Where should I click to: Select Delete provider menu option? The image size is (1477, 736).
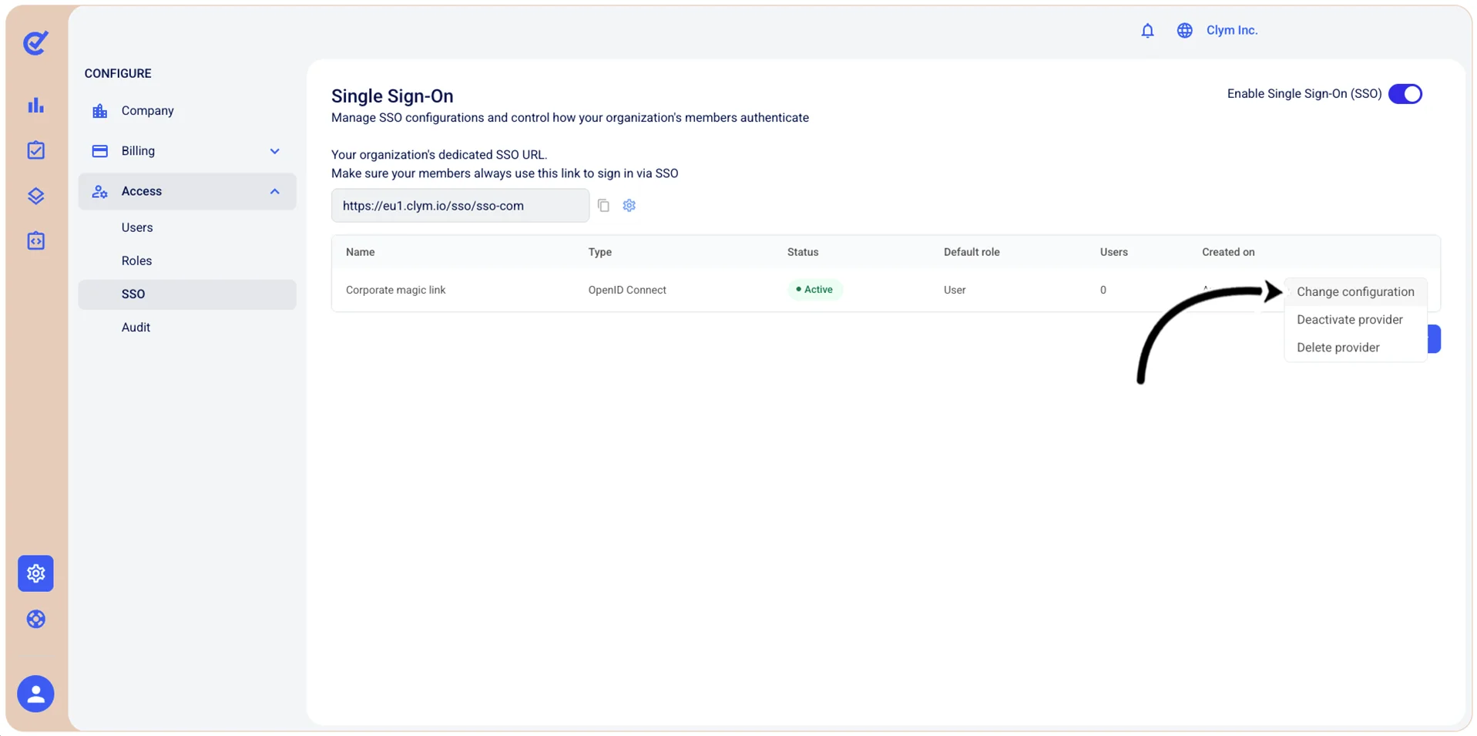point(1355,347)
